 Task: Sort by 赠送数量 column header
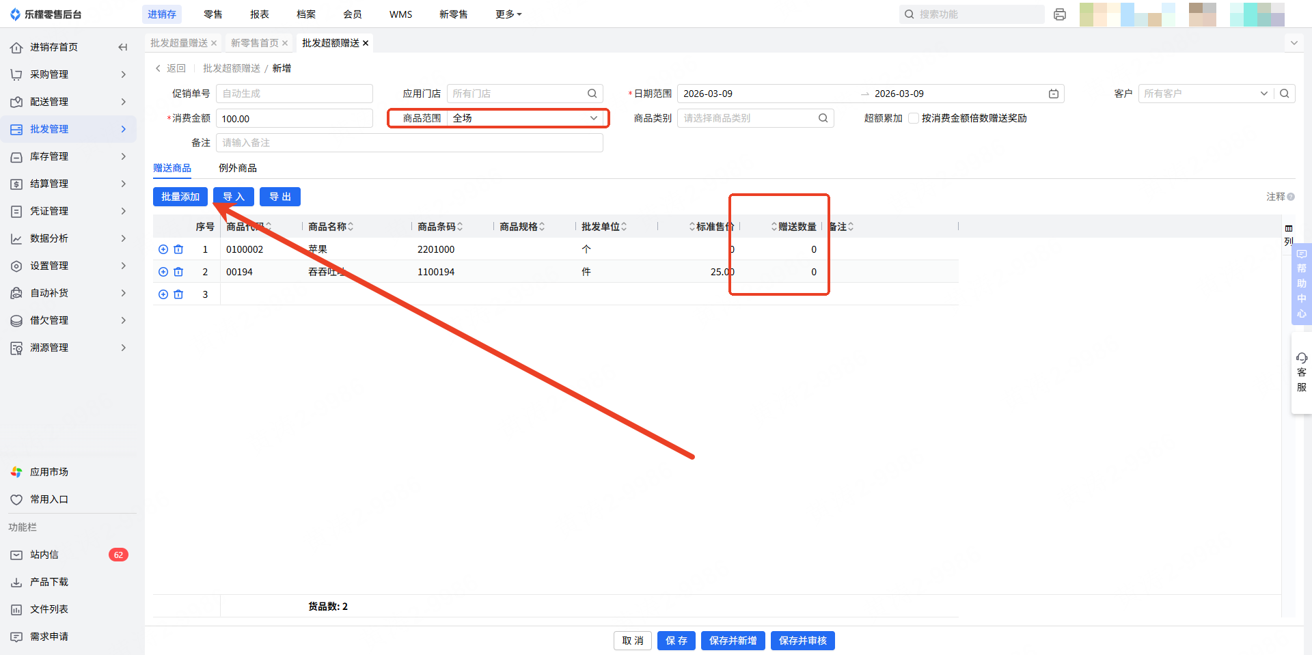794,227
